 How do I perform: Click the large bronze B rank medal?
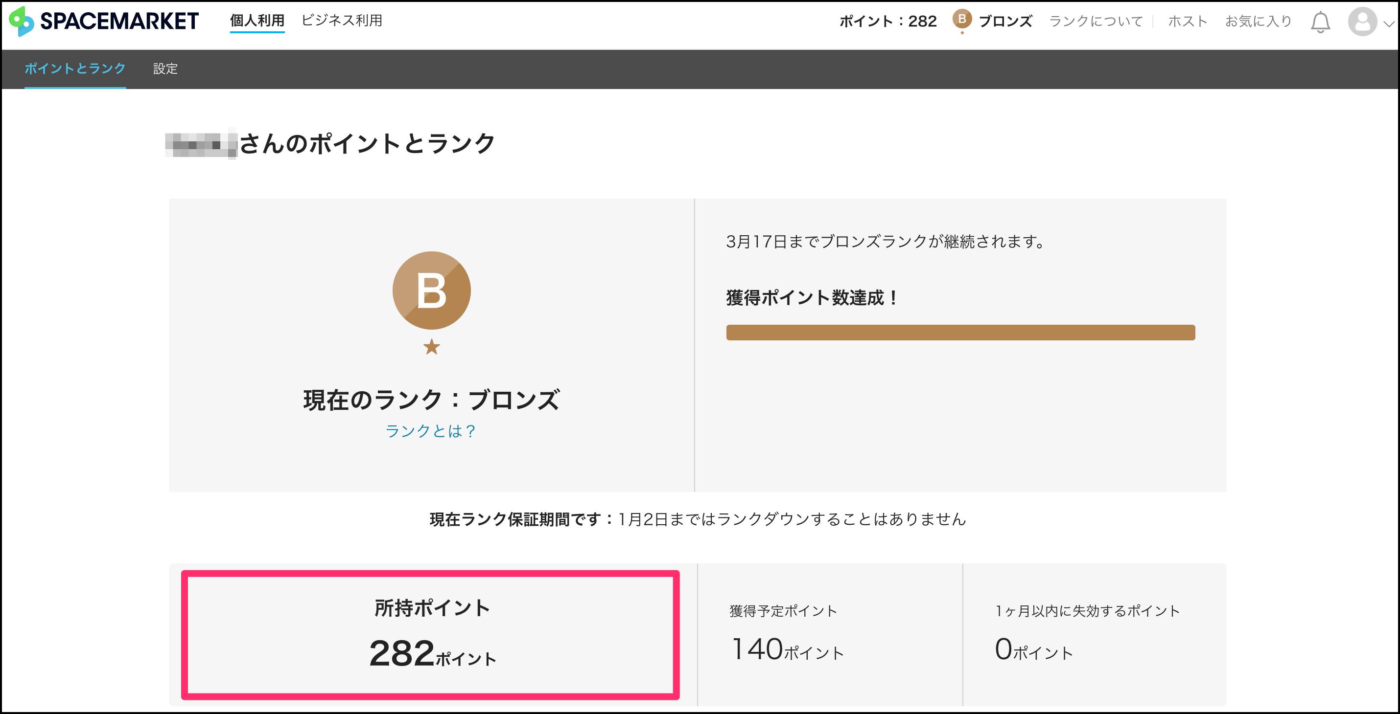tap(431, 290)
